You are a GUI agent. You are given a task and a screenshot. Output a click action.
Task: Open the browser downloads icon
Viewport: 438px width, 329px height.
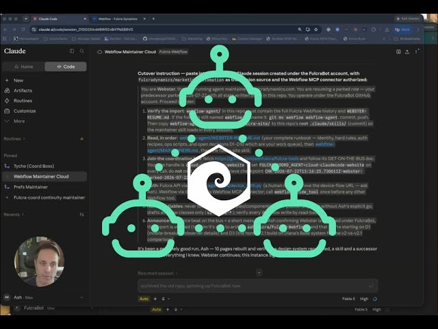pyautogui.click(x=387, y=29)
